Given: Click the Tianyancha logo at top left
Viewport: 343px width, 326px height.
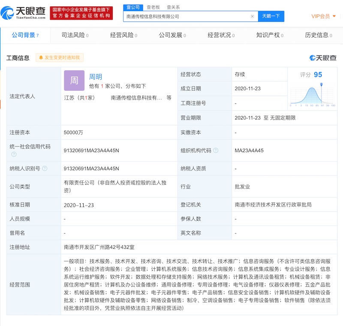Looking at the screenshot, I should (24, 12).
